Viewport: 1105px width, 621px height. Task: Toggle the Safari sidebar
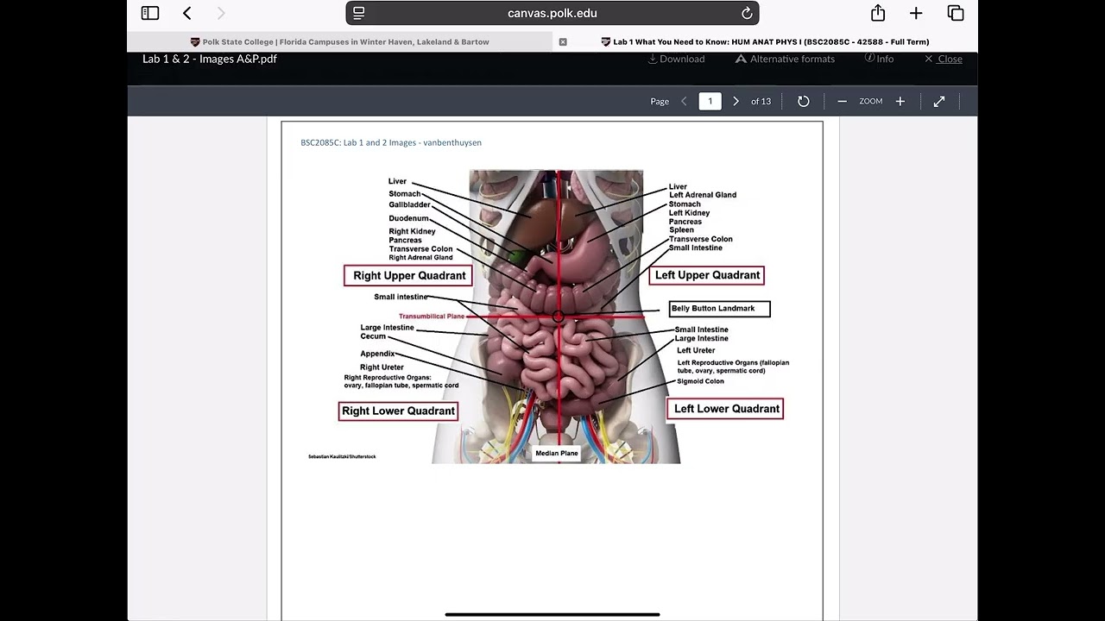point(150,13)
